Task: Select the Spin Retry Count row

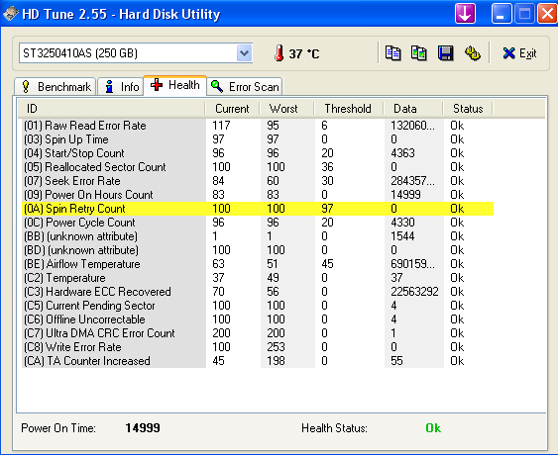Action: [x=258, y=209]
